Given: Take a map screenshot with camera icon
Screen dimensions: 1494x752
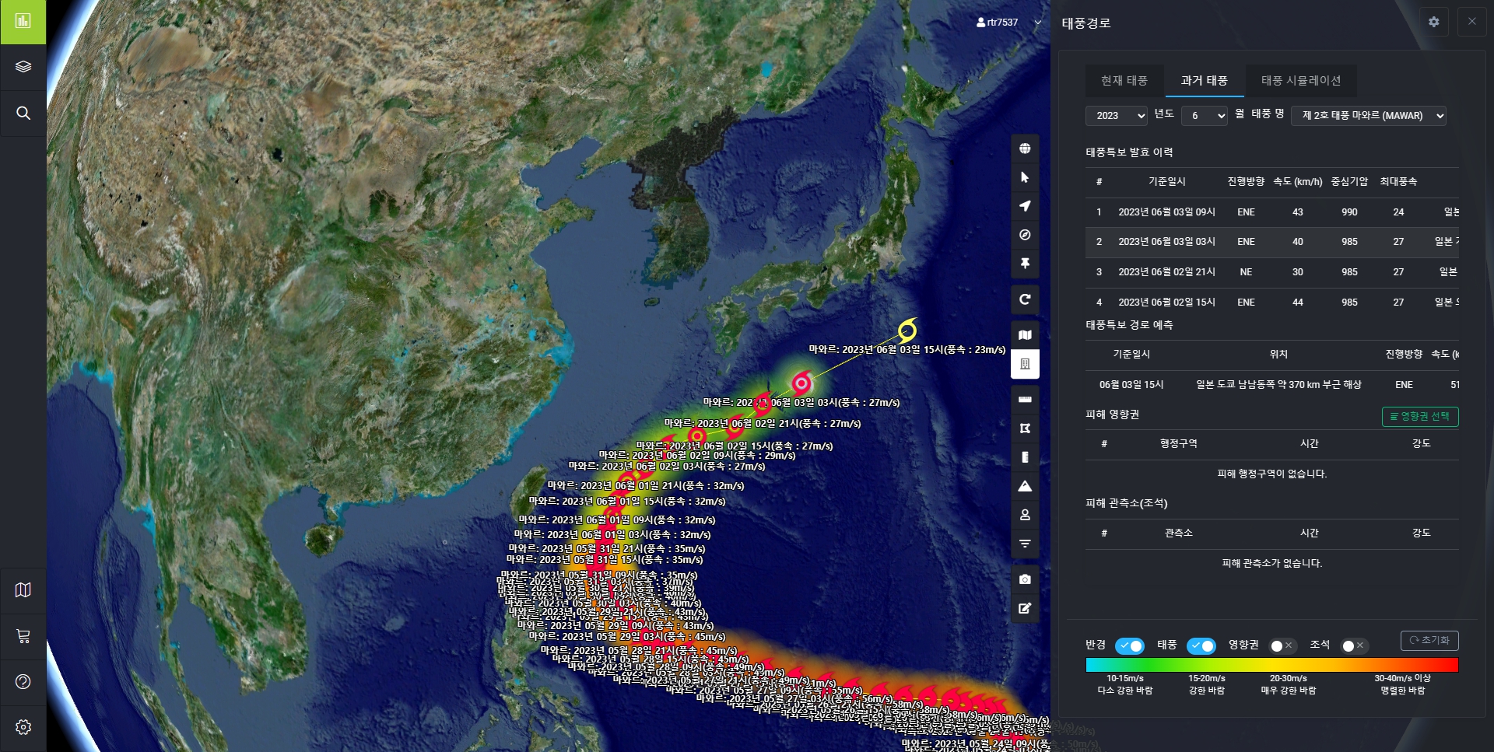Looking at the screenshot, I should point(1025,579).
